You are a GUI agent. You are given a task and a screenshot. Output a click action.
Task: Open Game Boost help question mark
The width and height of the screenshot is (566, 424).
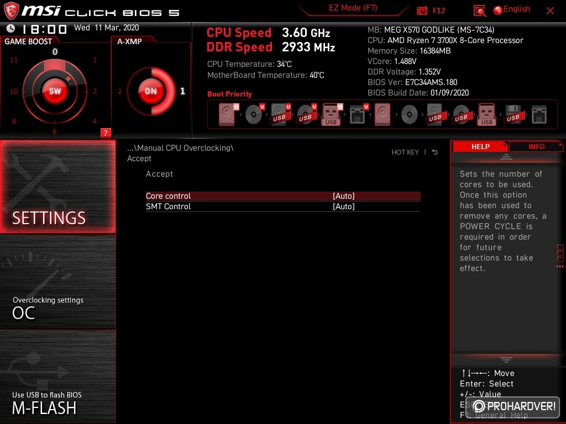coord(106,132)
